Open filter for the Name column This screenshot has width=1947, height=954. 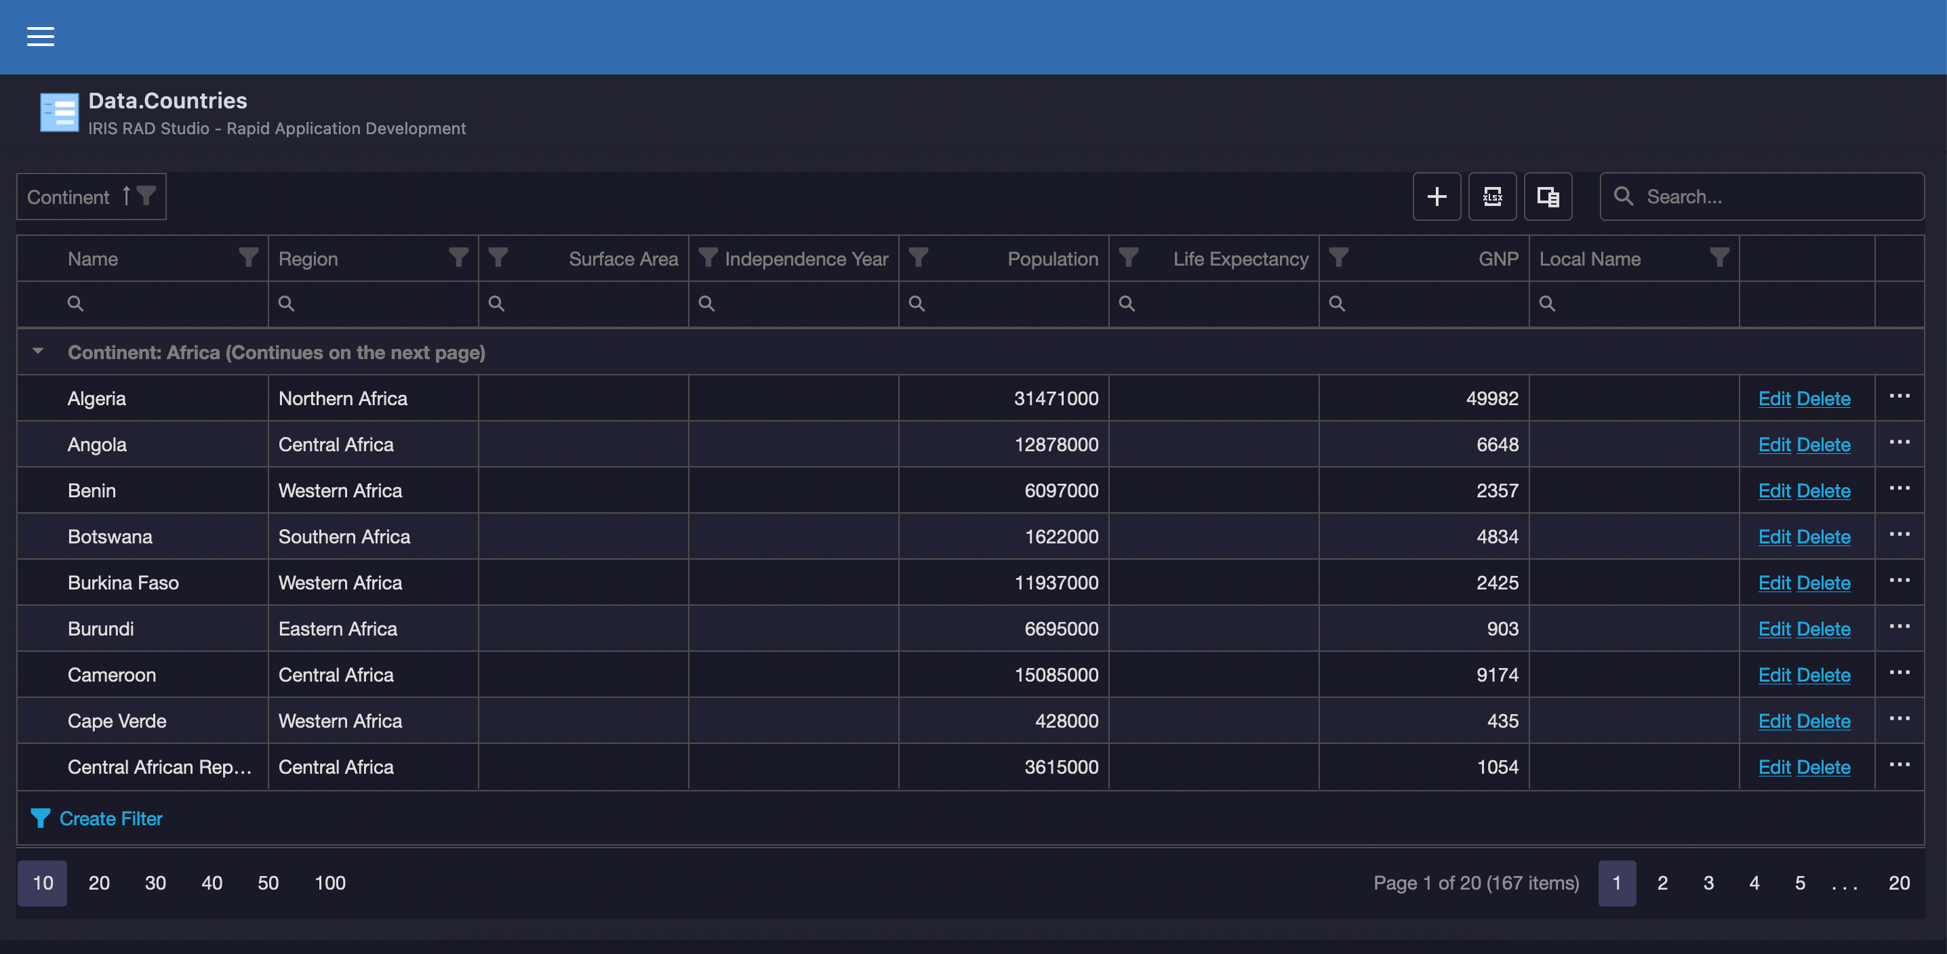(x=248, y=257)
